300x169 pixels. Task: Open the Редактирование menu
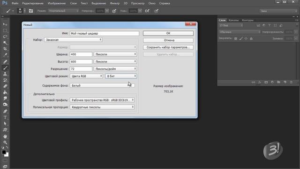point(33,3)
